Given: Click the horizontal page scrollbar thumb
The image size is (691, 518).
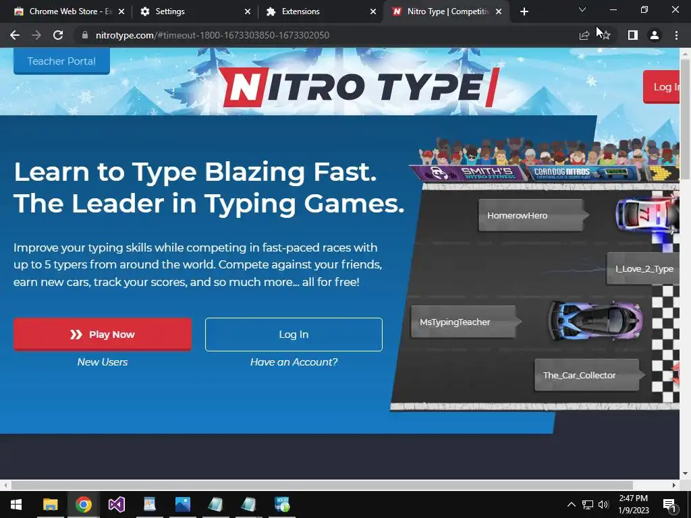Looking at the screenshot, I should (322, 485).
